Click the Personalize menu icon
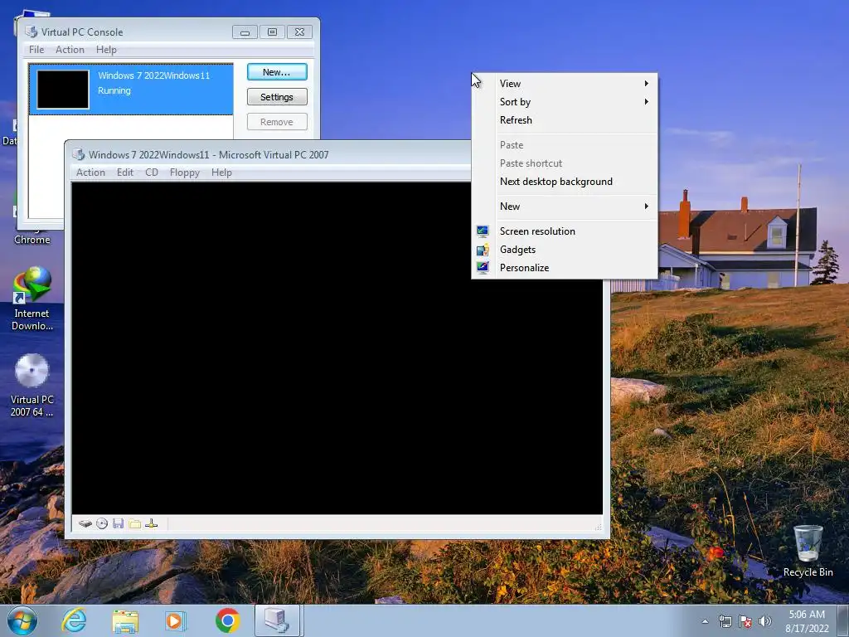This screenshot has height=637, width=849. [x=483, y=268]
